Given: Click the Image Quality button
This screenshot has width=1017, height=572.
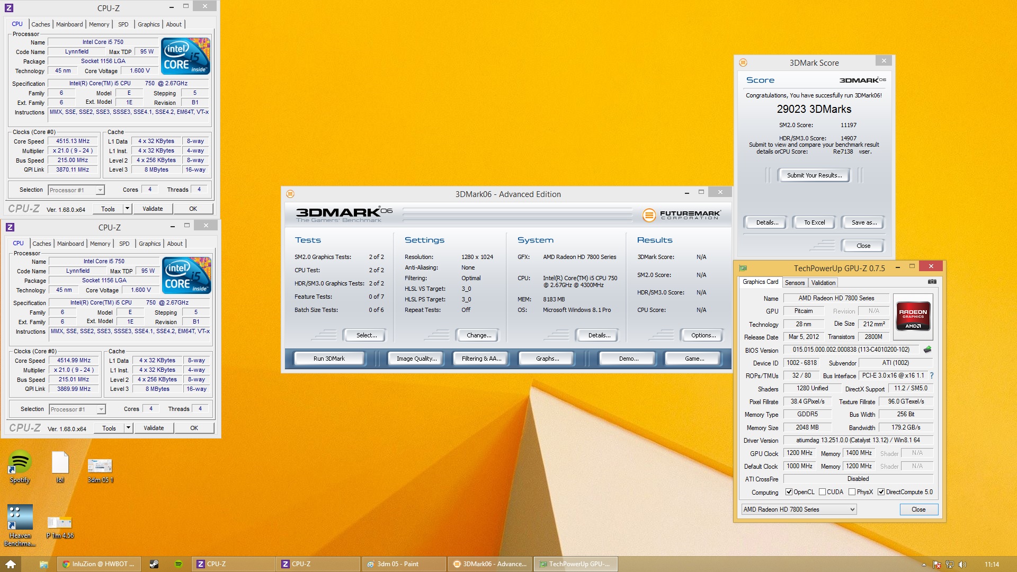Looking at the screenshot, I should [x=416, y=359].
